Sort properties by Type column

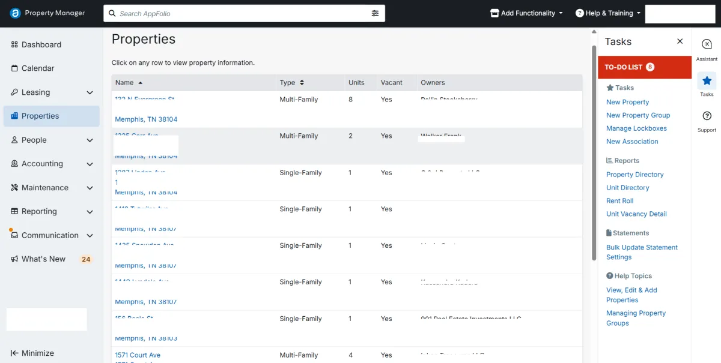pos(292,83)
